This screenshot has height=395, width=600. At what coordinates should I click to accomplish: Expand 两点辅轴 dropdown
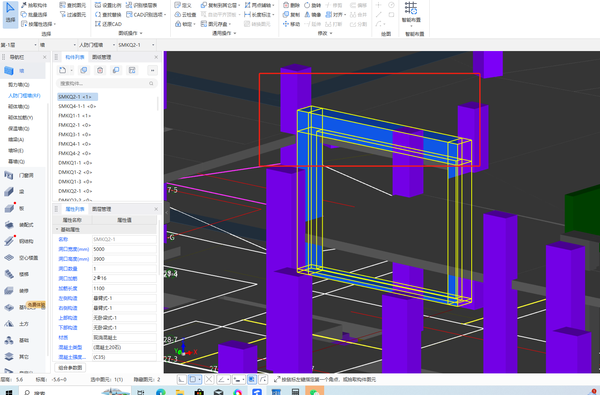coord(273,5)
